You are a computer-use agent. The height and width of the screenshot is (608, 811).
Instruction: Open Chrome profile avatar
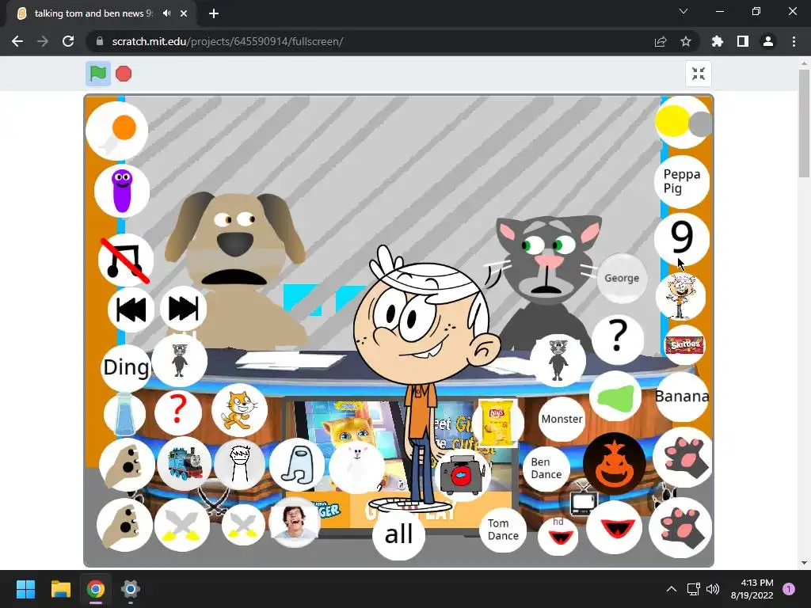[x=768, y=41]
